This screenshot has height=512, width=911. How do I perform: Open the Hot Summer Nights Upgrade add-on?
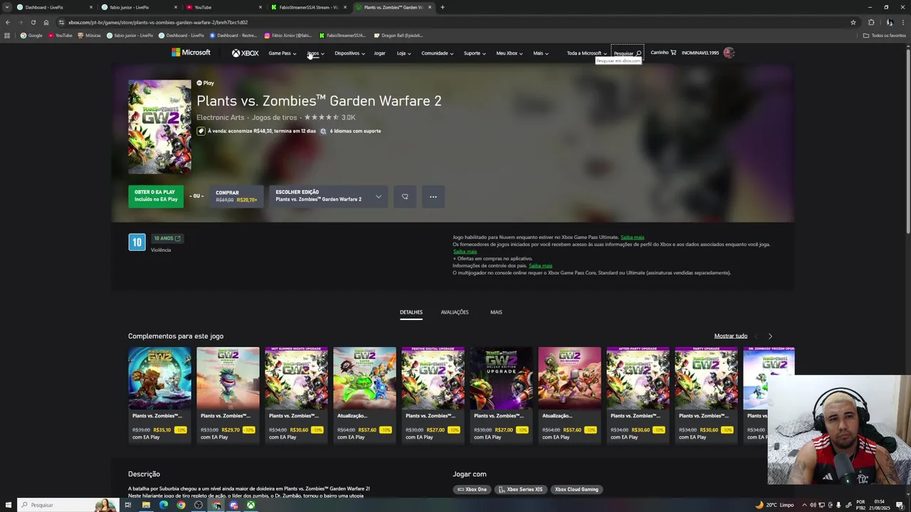tap(296, 395)
